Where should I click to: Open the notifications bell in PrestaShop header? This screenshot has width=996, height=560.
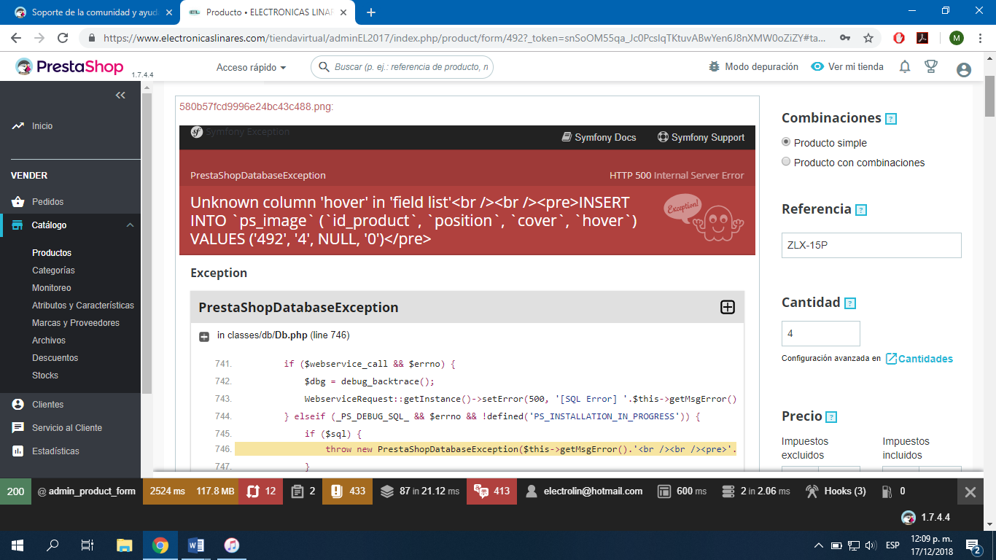pyautogui.click(x=905, y=67)
